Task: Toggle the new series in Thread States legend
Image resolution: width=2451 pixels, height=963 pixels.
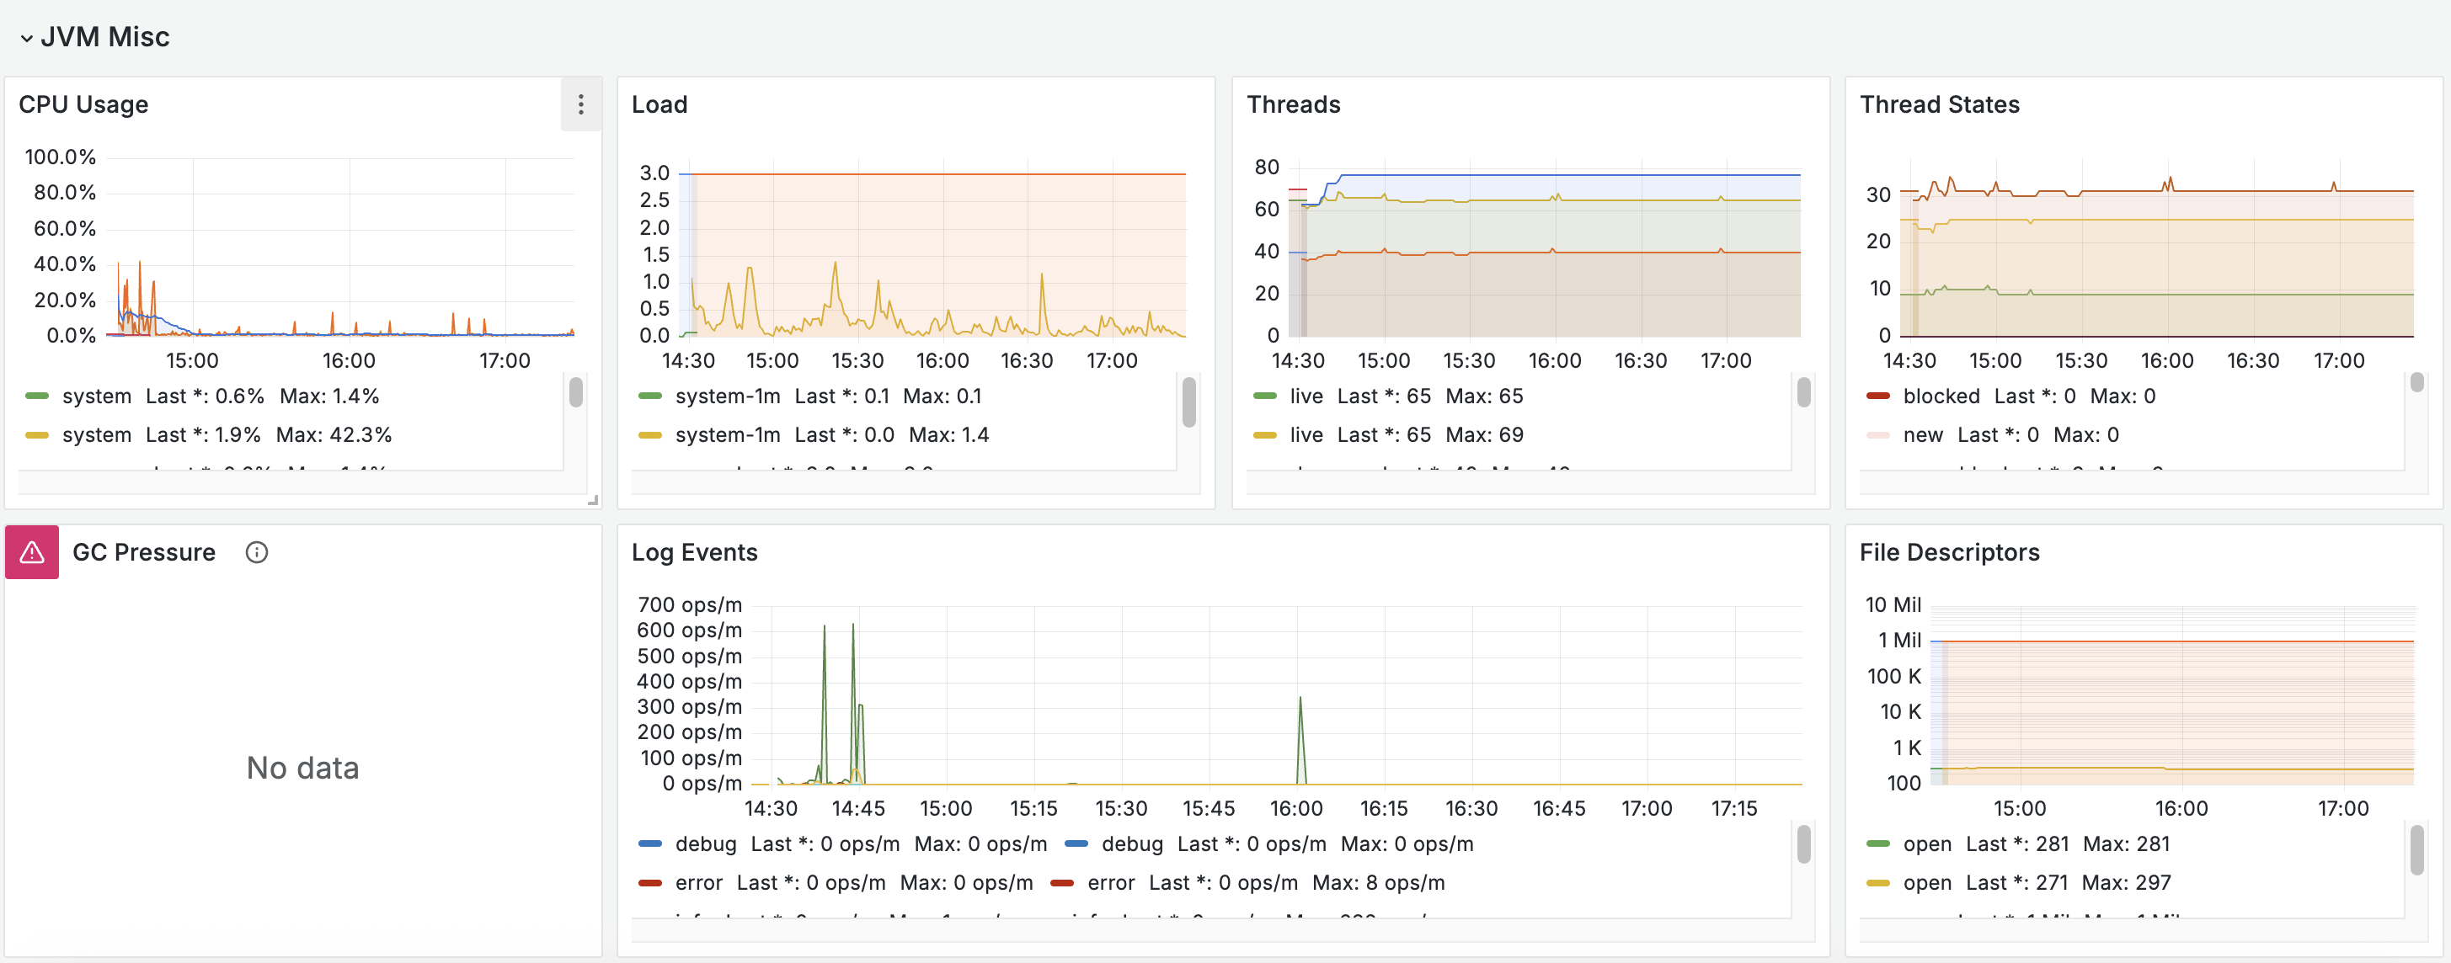Action: point(1922,435)
